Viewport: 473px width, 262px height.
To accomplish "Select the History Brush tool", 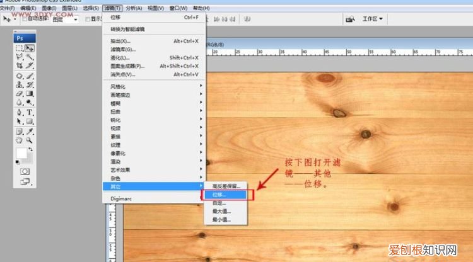I will pos(30,85).
